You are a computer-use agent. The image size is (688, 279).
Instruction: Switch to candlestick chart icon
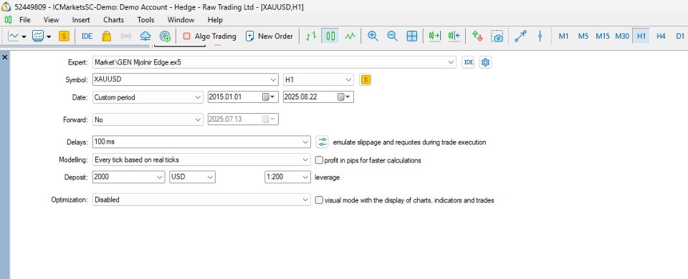coord(330,36)
